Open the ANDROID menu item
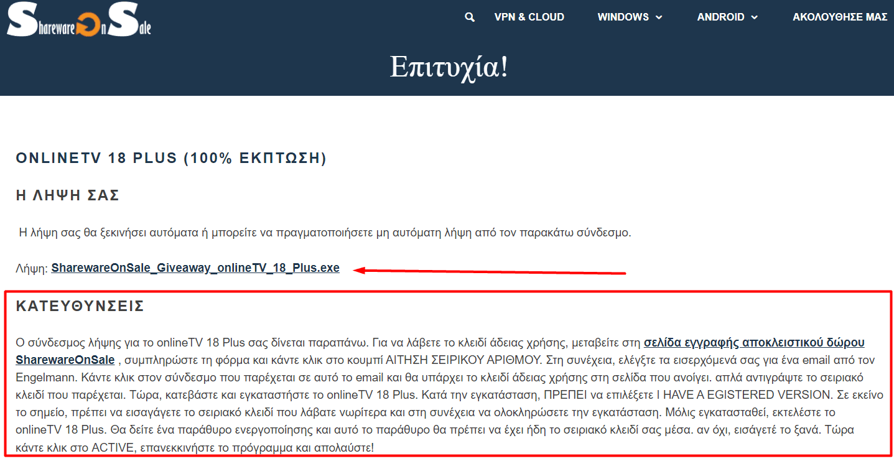The image size is (894, 461). (x=720, y=17)
